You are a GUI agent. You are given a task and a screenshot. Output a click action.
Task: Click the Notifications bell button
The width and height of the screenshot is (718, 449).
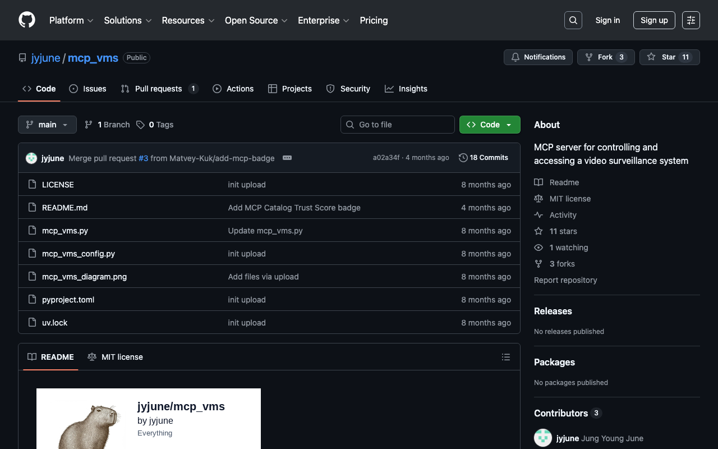pos(538,57)
